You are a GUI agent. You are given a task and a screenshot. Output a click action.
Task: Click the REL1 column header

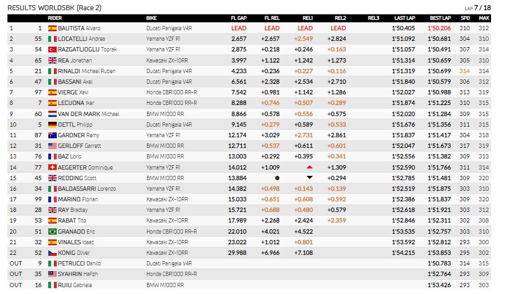pos(308,18)
